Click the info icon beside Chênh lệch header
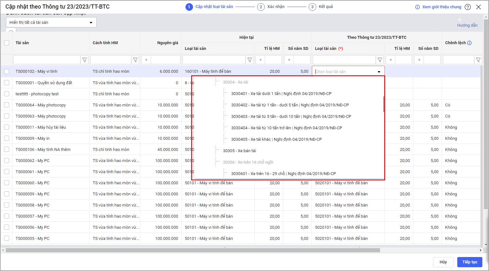 click(x=469, y=43)
